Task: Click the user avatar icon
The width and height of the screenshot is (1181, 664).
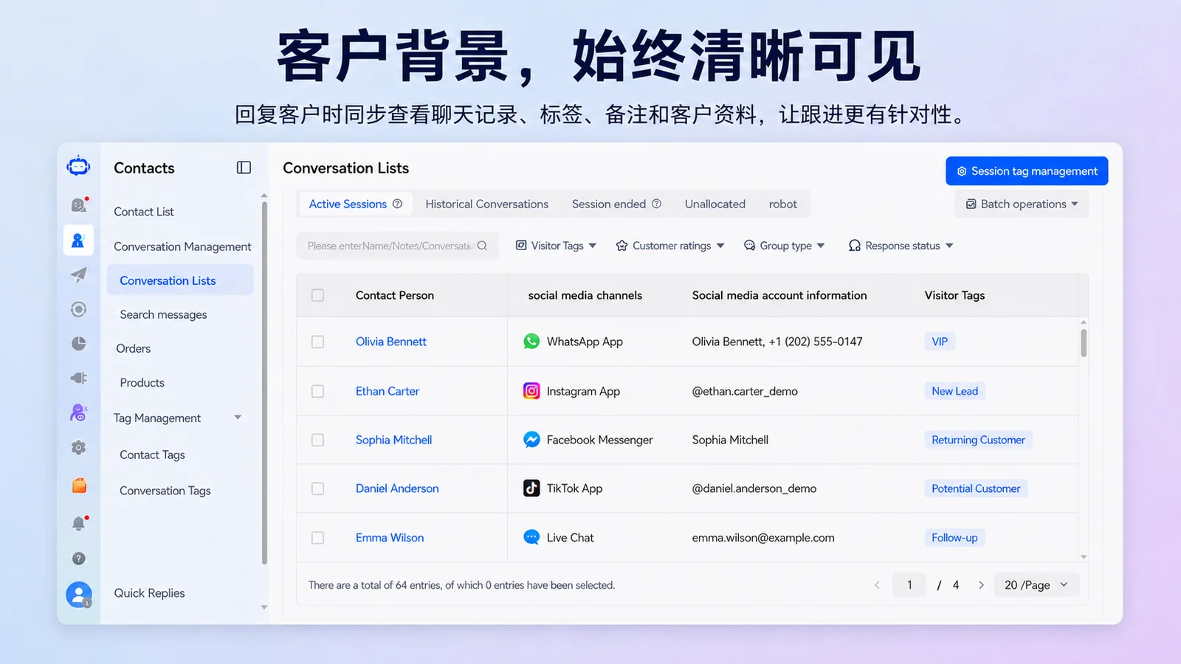Action: coord(79,594)
